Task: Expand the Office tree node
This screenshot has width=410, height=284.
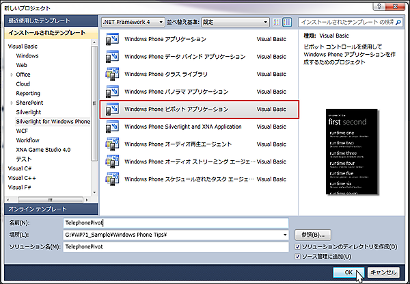Action: 12,75
